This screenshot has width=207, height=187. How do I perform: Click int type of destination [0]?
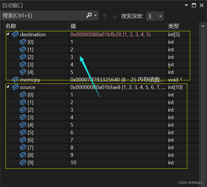171,42
